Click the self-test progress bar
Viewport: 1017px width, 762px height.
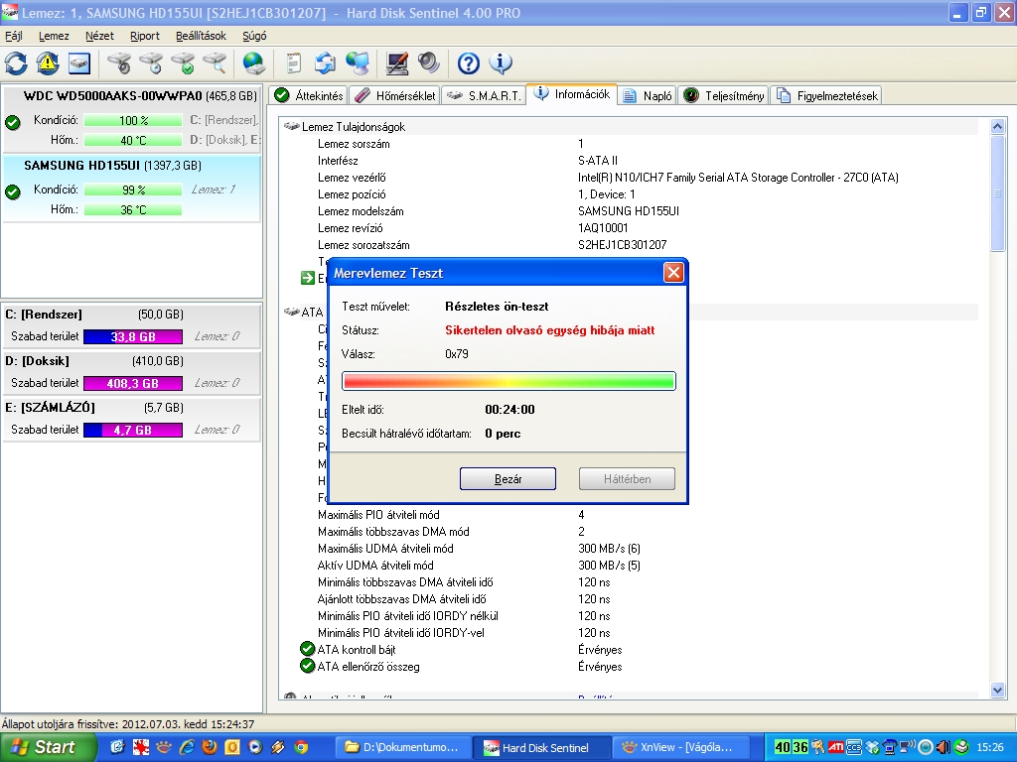coord(508,381)
